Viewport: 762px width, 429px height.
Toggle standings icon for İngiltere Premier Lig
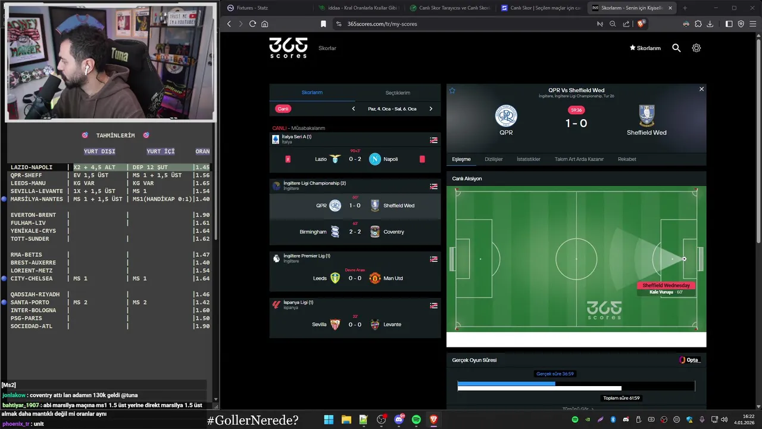[x=433, y=259]
